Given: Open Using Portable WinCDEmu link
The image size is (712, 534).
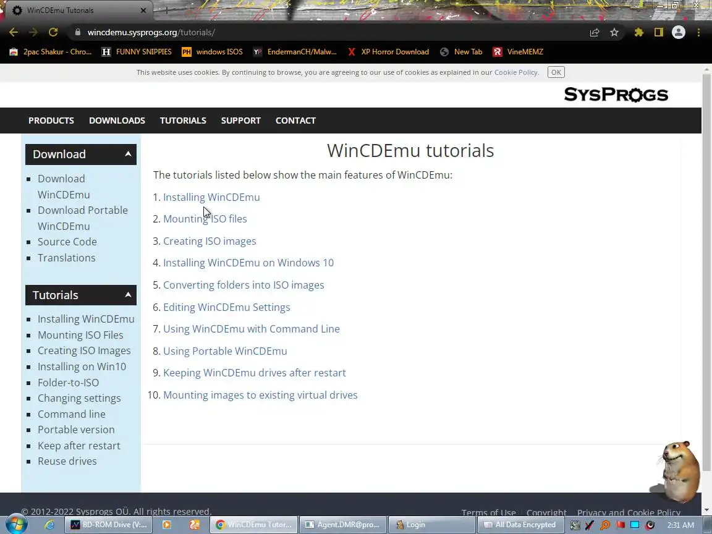Looking at the screenshot, I should (225, 351).
